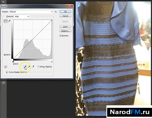This screenshot has width=152, height=118.
Task: Click the magic wand tool icon
Action: click(x=4, y=2)
